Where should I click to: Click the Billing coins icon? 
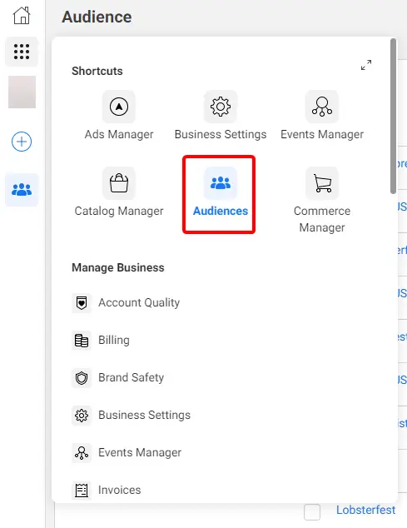pyautogui.click(x=82, y=341)
